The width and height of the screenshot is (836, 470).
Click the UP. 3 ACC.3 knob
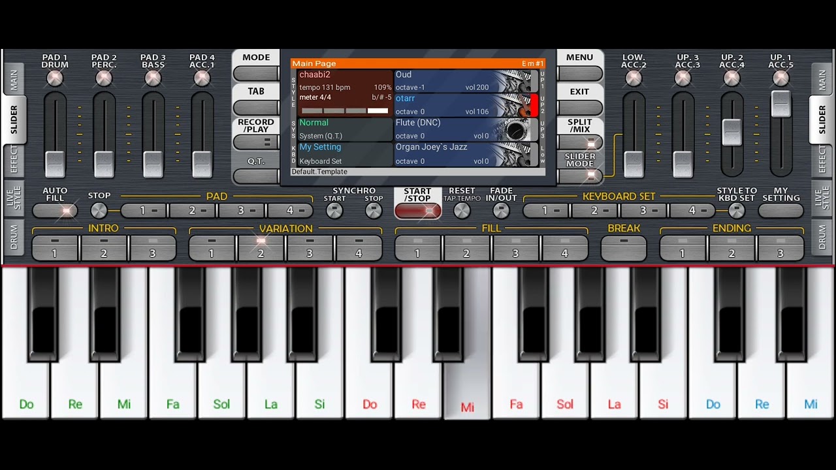coord(683,78)
